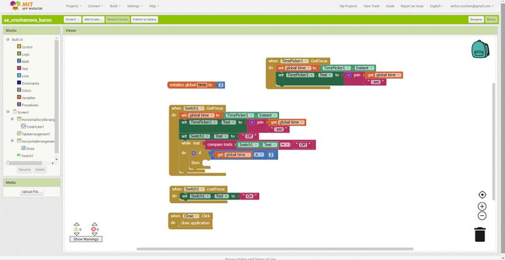
Task: Center the workspace with the crosshair icon
Action: tap(482, 195)
